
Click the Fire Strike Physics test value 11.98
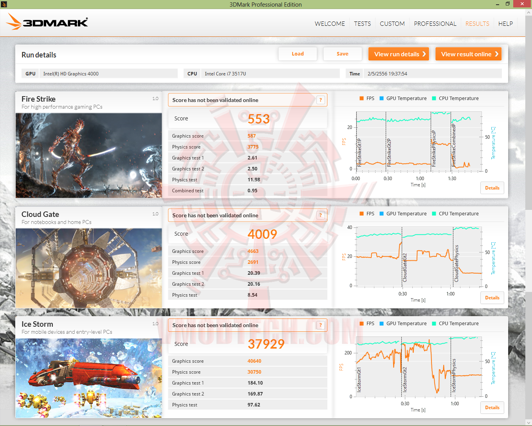point(254,180)
